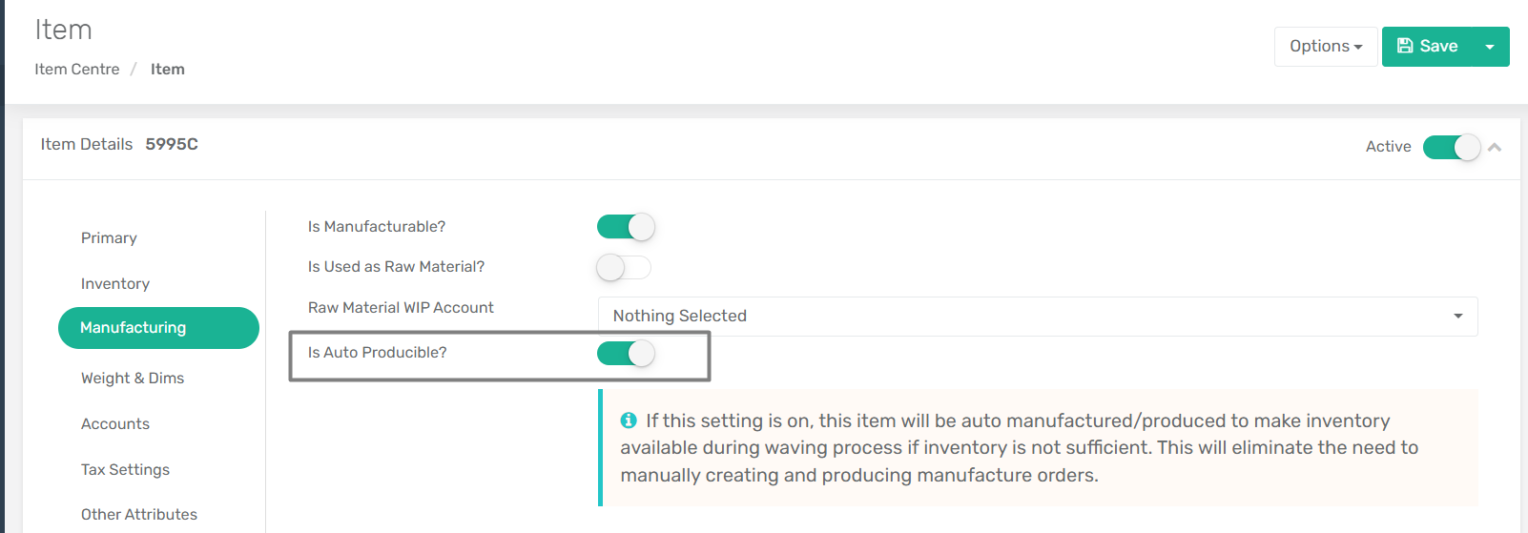The height and width of the screenshot is (533, 1528).
Task: Open the Accounts tab
Action: click(x=115, y=424)
